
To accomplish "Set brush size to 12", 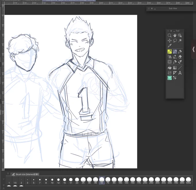I will pos(59,180).
